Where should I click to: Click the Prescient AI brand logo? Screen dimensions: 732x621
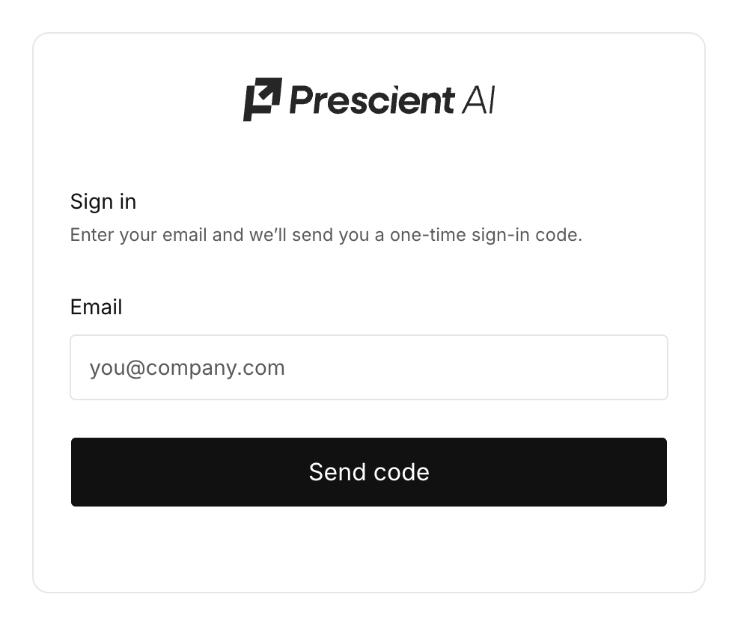369,100
